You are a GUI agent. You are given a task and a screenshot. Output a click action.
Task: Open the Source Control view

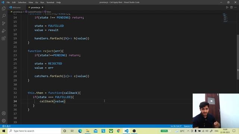pyautogui.click(x=4, y=23)
